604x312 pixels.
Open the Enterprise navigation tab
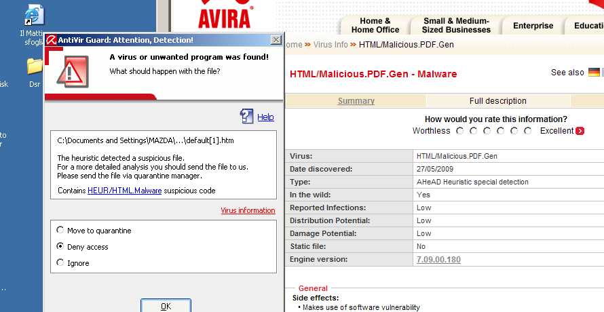click(x=533, y=26)
